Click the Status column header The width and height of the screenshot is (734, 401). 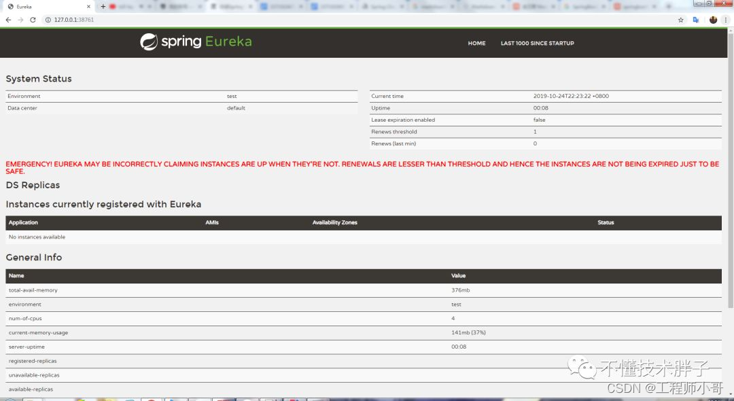pos(606,222)
